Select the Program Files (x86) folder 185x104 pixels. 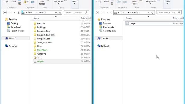pyautogui.click(x=46, y=35)
